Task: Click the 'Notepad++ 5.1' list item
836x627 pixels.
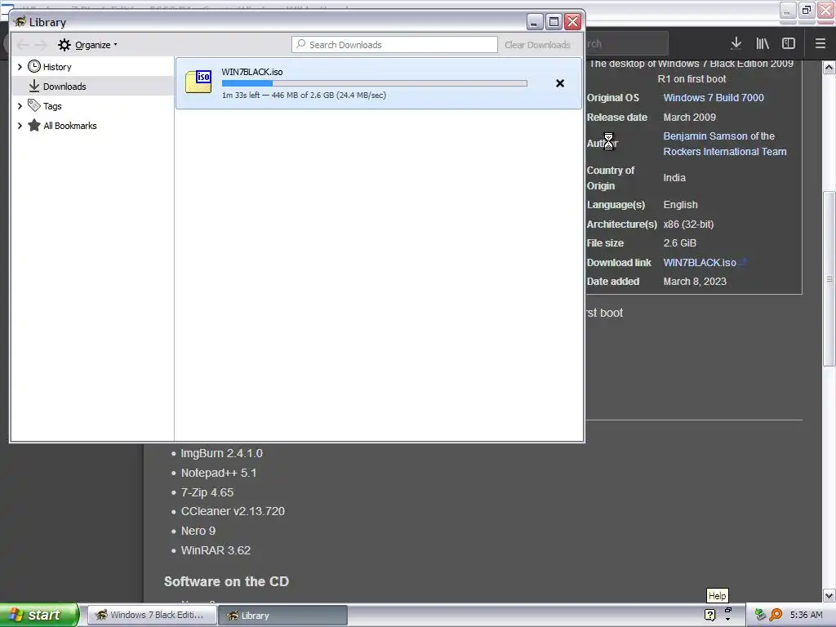Action: [x=219, y=473]
